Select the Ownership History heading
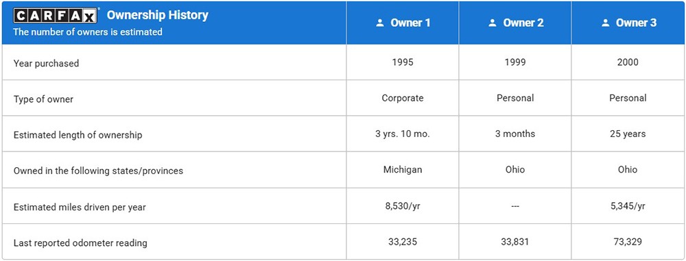Image resolution: width=686 pixels, height=261 pixels. coord(158,15)
